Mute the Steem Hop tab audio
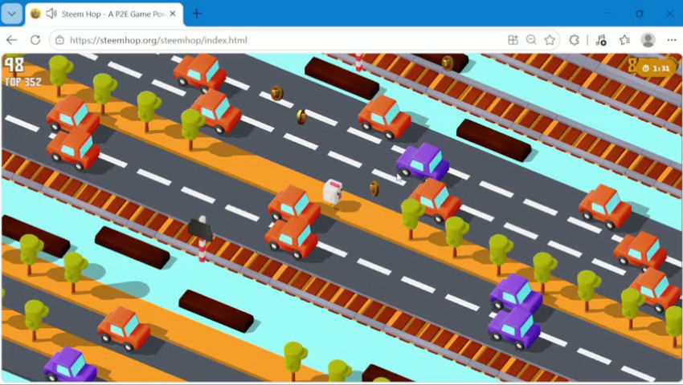The height and width of the screenshot is (385, 683). [x=51, y=14]
